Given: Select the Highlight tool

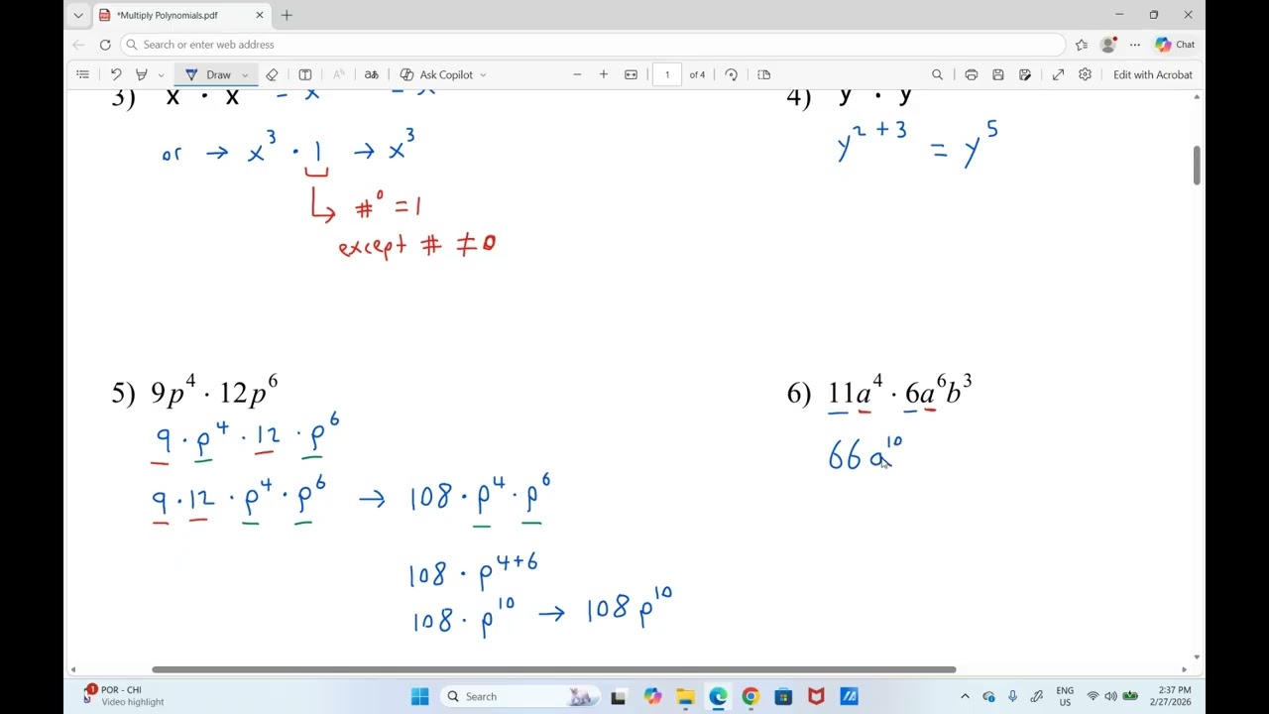Looking at the screenshot, I should tap(142, 74).
